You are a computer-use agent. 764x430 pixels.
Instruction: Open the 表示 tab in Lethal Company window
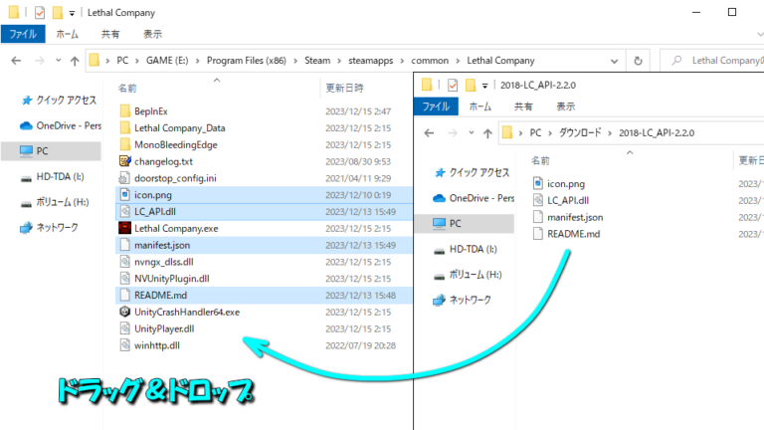coord(152,34)
